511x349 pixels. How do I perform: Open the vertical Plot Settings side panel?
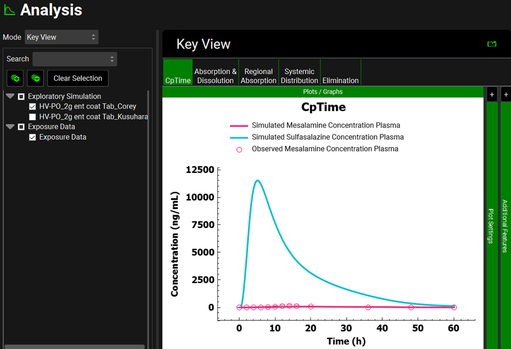492,226
